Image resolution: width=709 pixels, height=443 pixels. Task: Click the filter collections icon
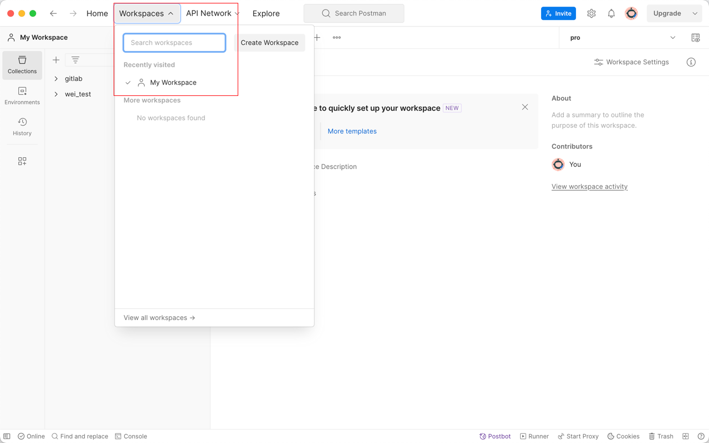(x=75, y=60)
